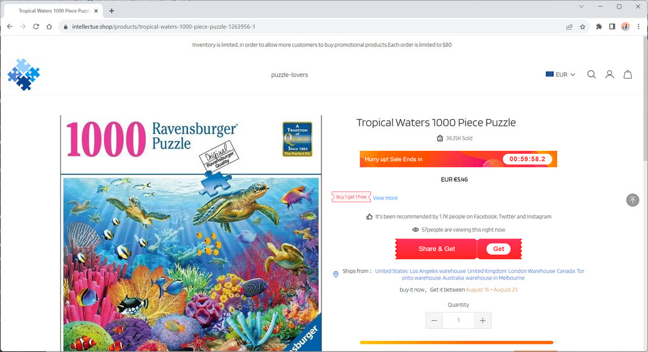The height and width of the screenshot is (352, 648).
Task: Click the scroll-to-top arrow button
Action: [632, 200]
